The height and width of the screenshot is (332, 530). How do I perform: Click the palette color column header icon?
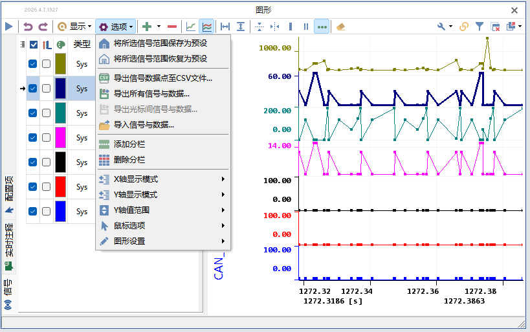[61, 45]
